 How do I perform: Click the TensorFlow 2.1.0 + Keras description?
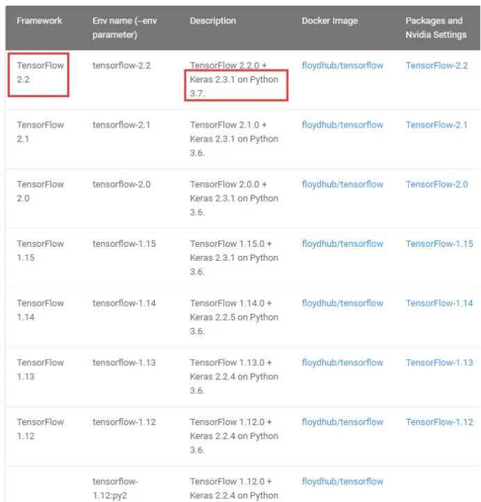(234, 139)
